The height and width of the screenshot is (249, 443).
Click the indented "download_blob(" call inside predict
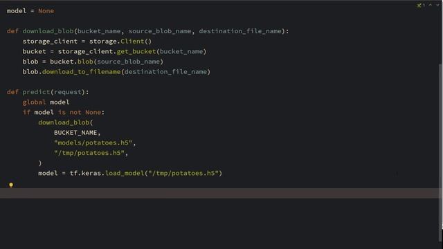[x=66, y=122]
